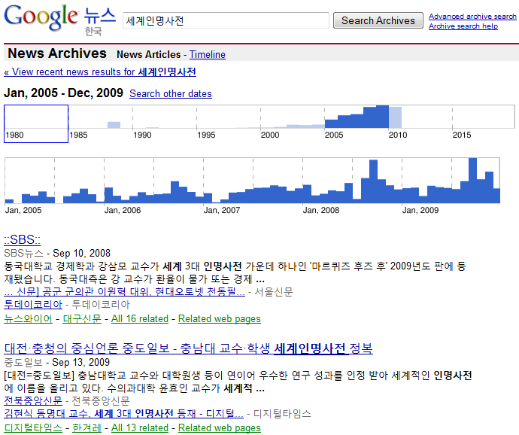Image resolution: width=519 pixels, height=435 pixels.
Task: Click the Search Archives button
Action: pos(378,20)
